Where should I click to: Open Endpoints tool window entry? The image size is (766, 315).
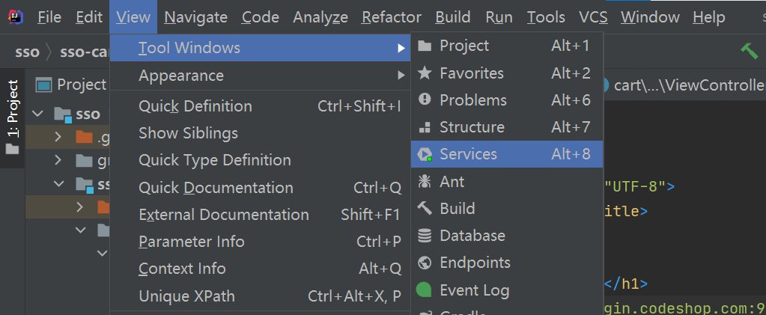coord(475,263)
